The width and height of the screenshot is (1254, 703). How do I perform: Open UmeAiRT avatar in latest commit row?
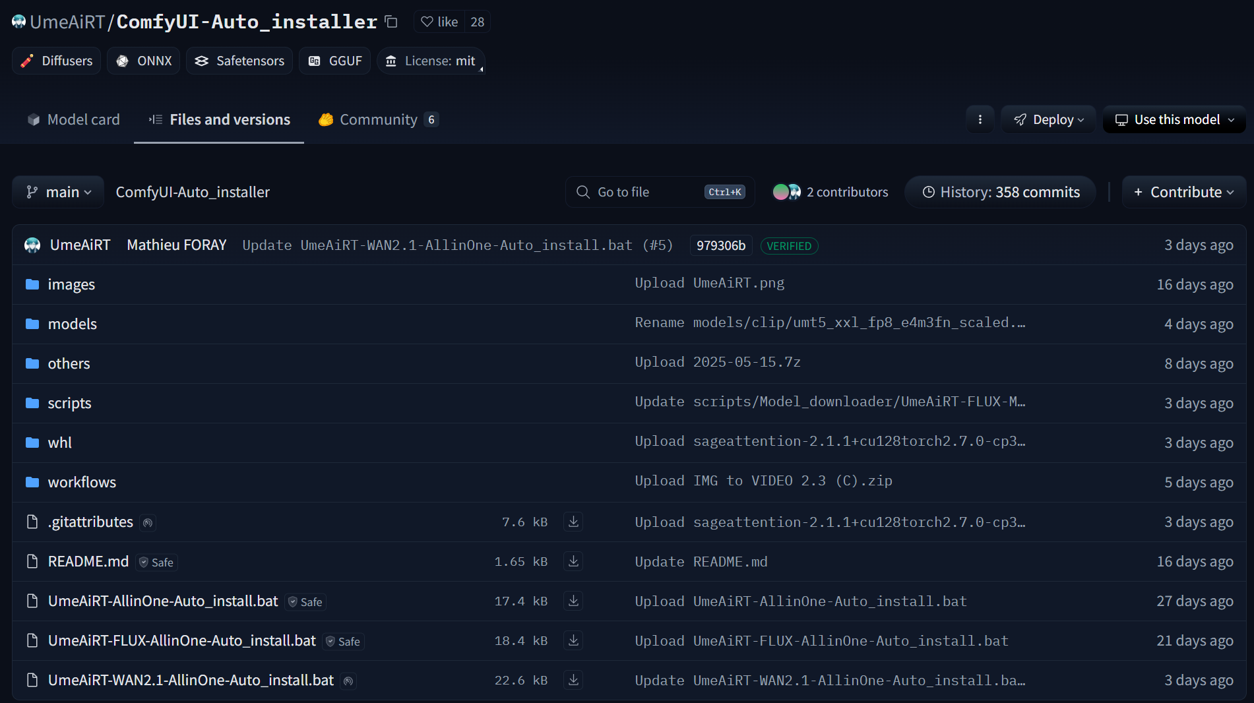point(32,245)
